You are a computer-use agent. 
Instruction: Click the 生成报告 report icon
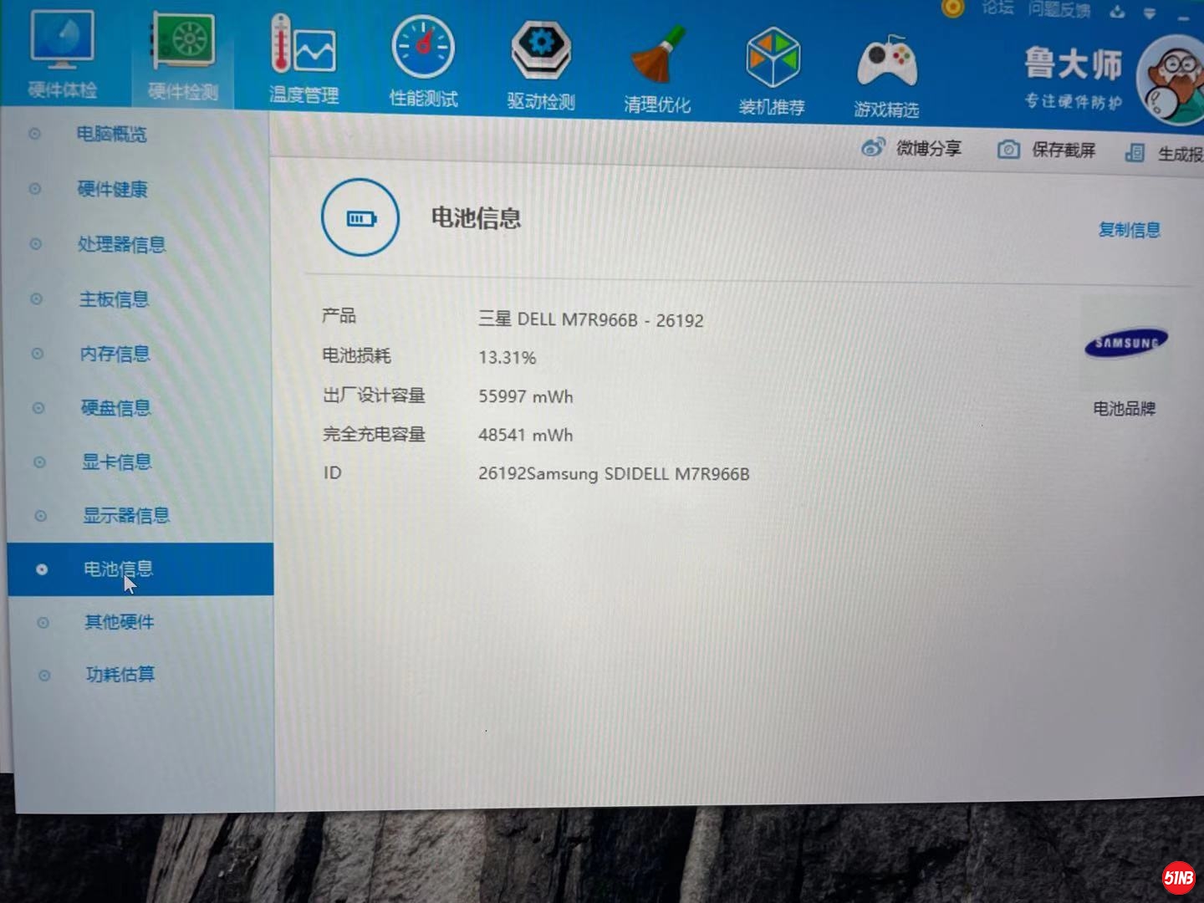click(1135, 152)
